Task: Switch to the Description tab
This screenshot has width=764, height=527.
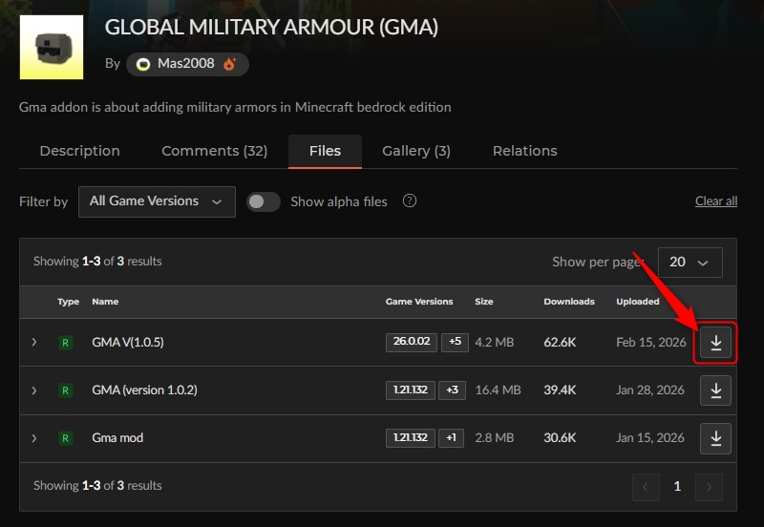Action: point(80,151)
